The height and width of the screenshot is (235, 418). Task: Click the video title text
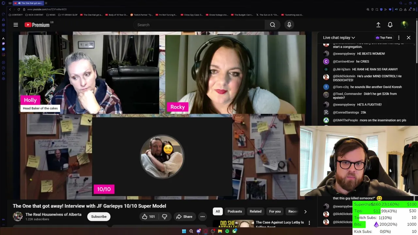click(89, 206)
